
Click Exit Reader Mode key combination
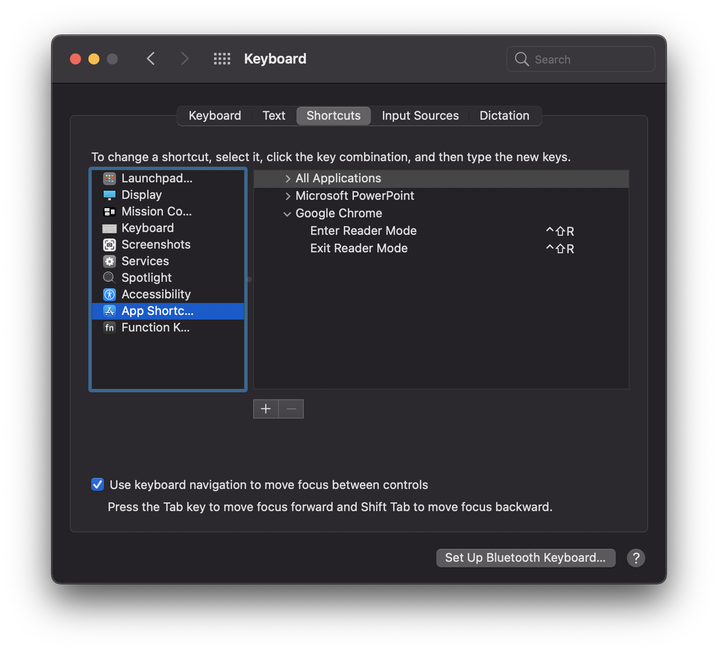pyautogui.click(x=560, y=249)
